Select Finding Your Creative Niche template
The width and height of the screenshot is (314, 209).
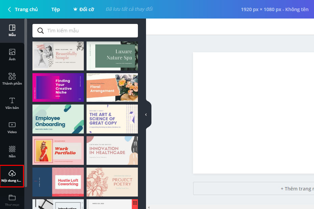coord(58,87)
